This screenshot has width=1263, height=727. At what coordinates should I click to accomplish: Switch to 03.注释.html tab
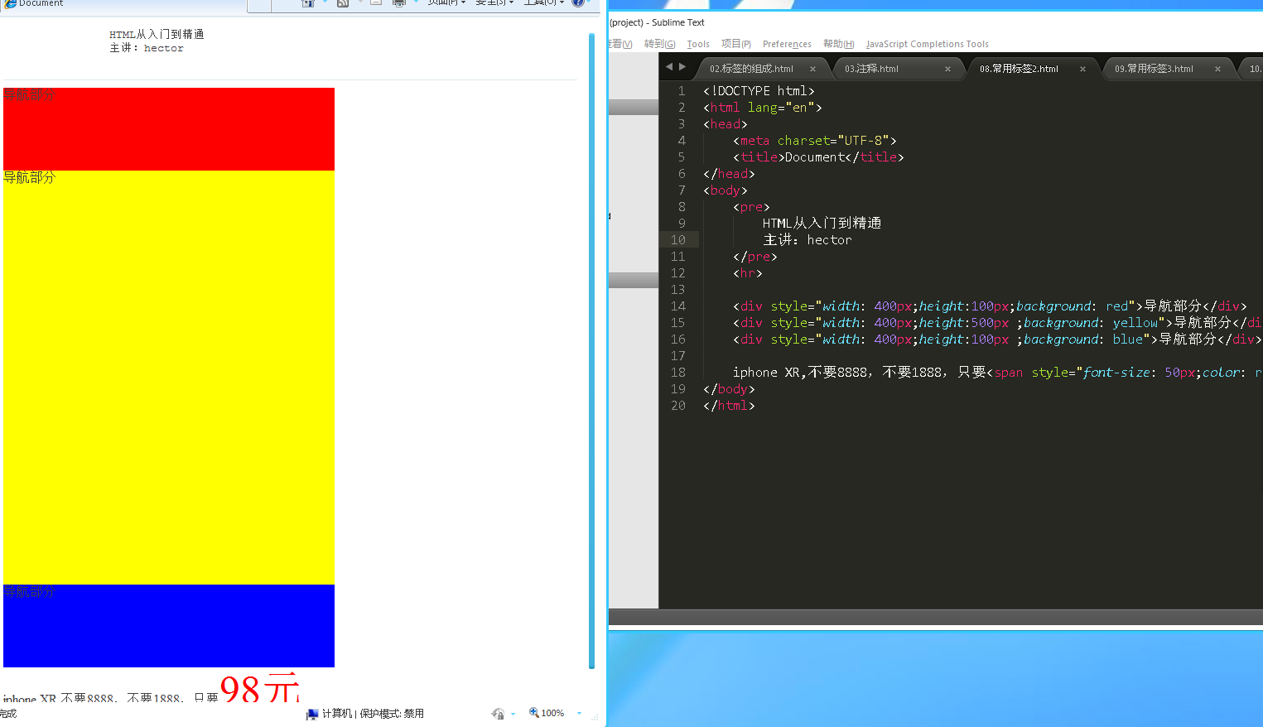pyautogui.click(x=871, y=69)
